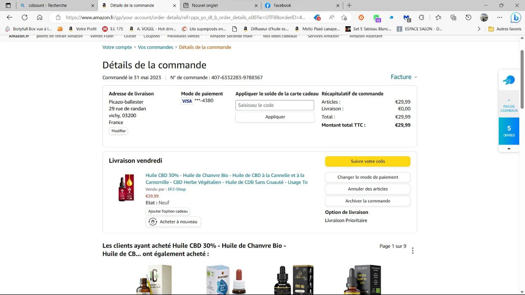Open the Set 5 Tableau Blanc bookmark

pos(368,29)
